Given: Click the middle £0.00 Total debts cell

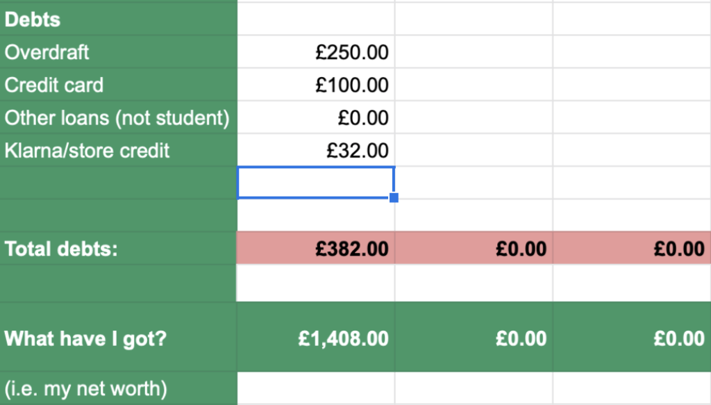Looking at the screenshot, I should pos(474,249).
